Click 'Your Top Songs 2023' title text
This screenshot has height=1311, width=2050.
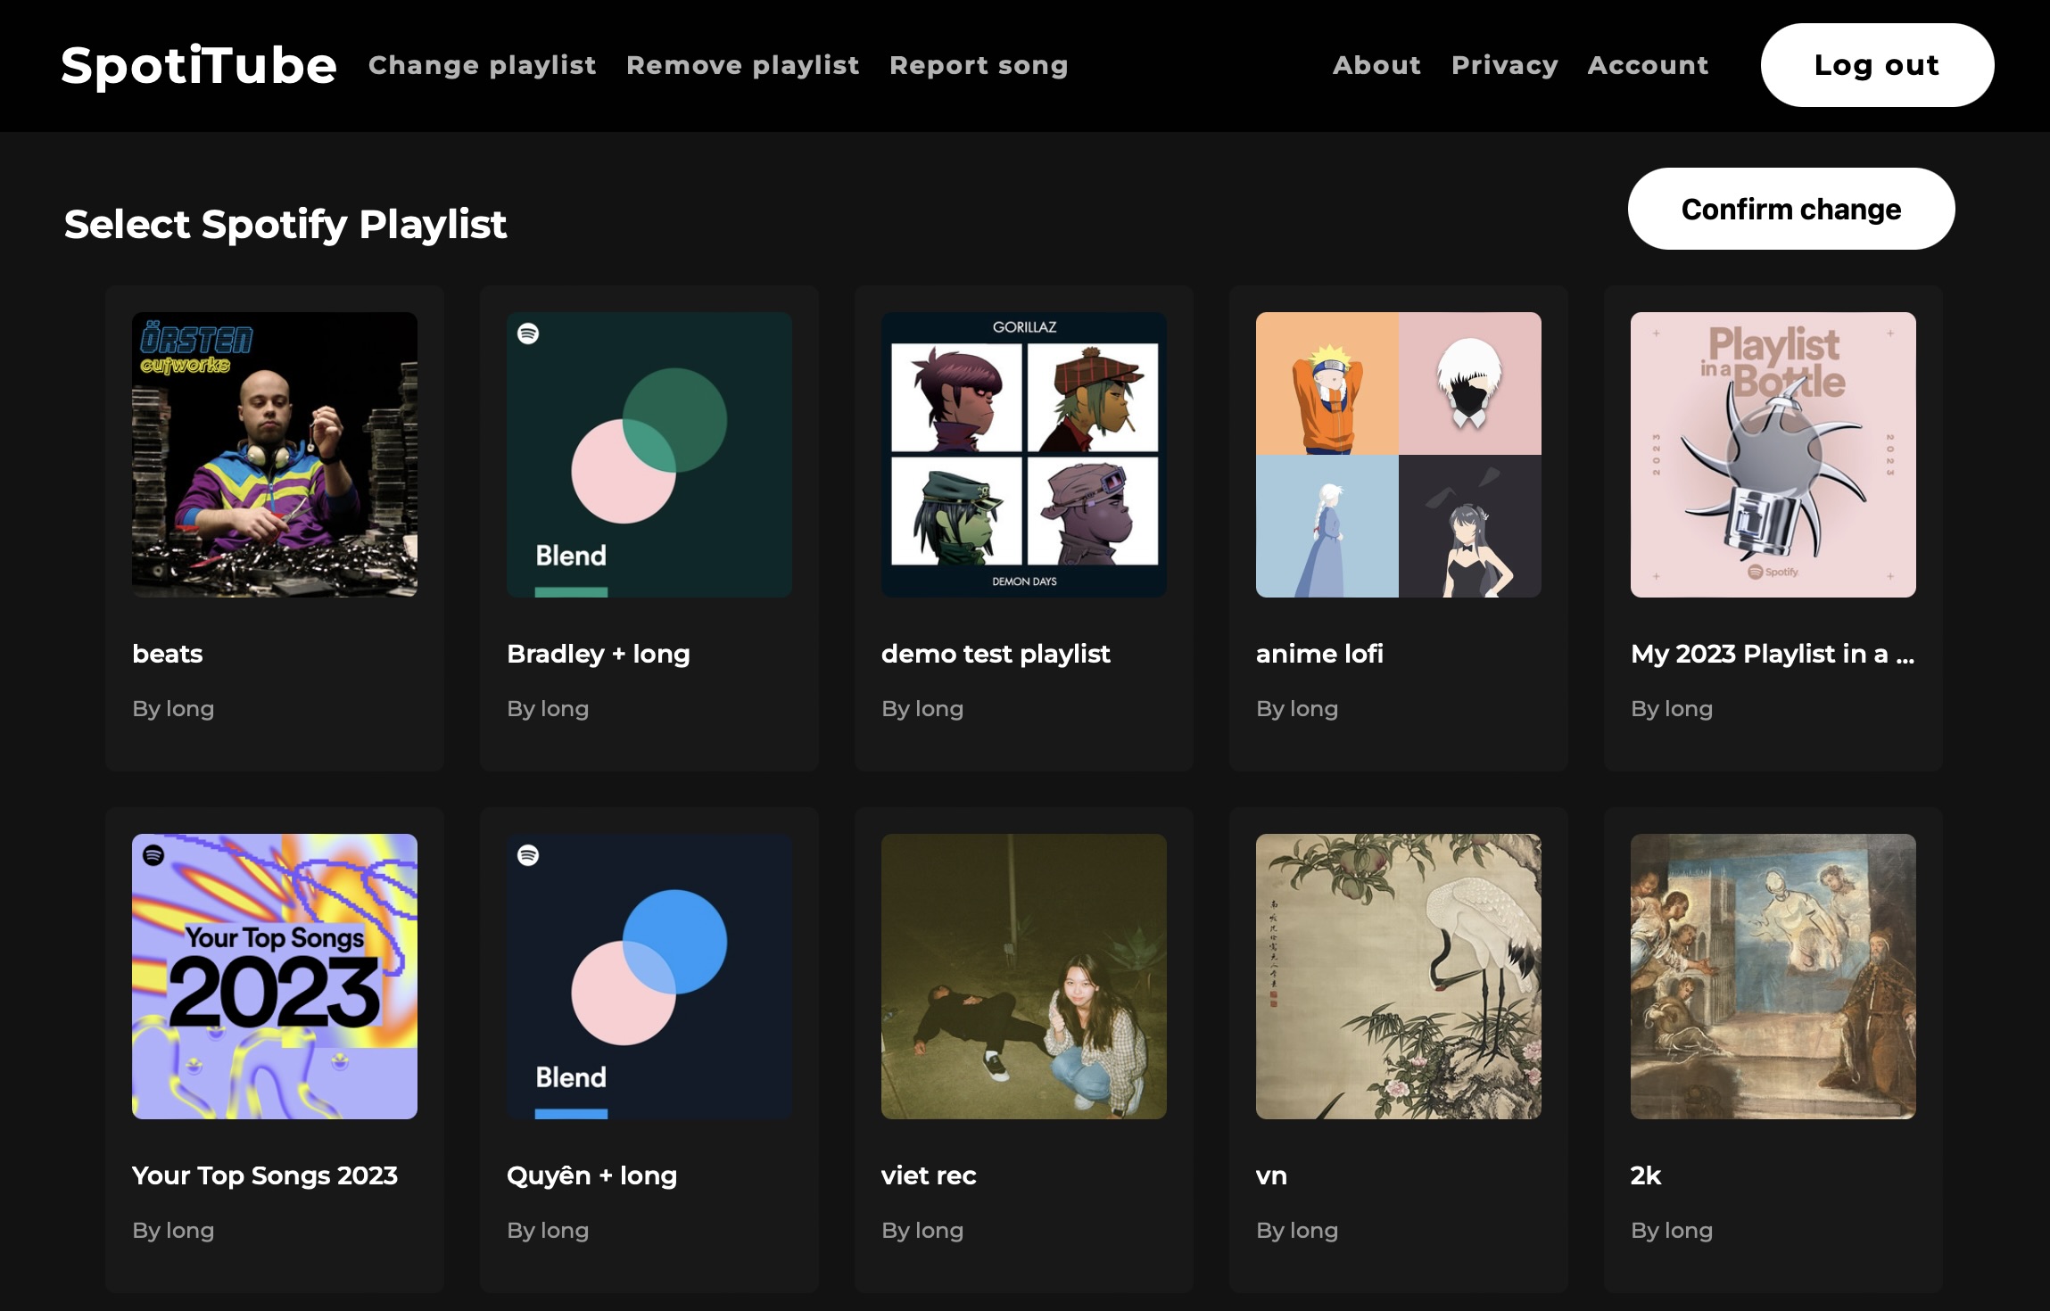pos(265,1175)
